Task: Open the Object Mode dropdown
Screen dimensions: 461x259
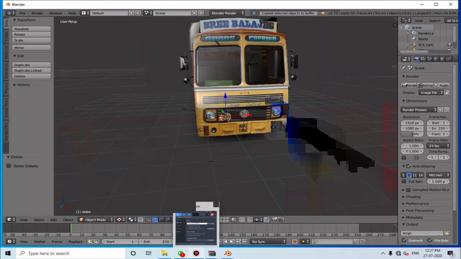Action: point(96,220)
